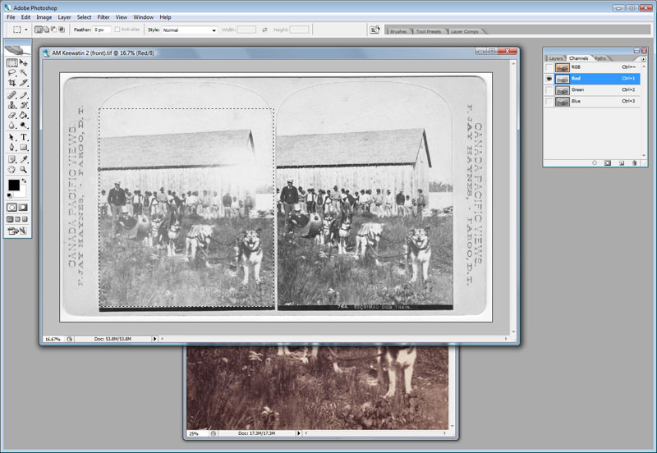Image resolution: width=657 pixels, height=453 pixels.
Task: Choose the Type tool
Action: 24,137
